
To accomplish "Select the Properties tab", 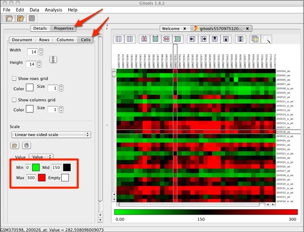I will tap(63, 28).
